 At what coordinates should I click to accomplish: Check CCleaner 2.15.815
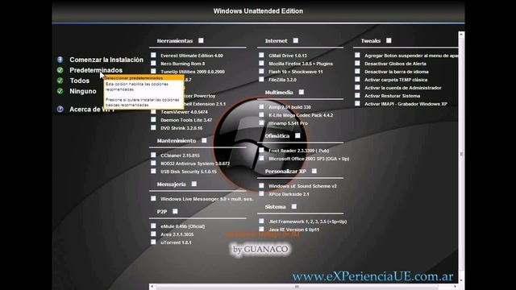153,155
